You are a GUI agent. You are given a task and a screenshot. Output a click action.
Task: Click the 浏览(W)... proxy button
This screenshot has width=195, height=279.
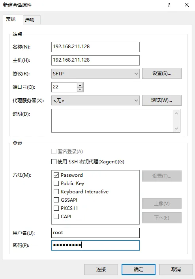click(162, 100)
